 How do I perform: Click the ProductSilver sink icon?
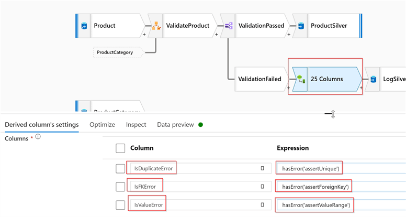coord(301,25)
